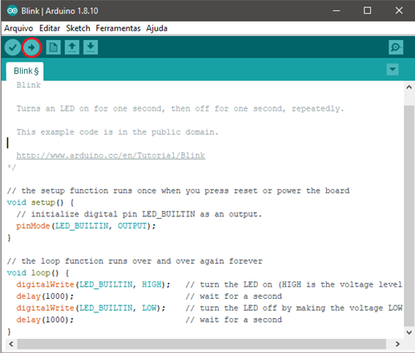Click the Verify checkmark button
The width and height of the screenshot is (415, 353).
12,47
